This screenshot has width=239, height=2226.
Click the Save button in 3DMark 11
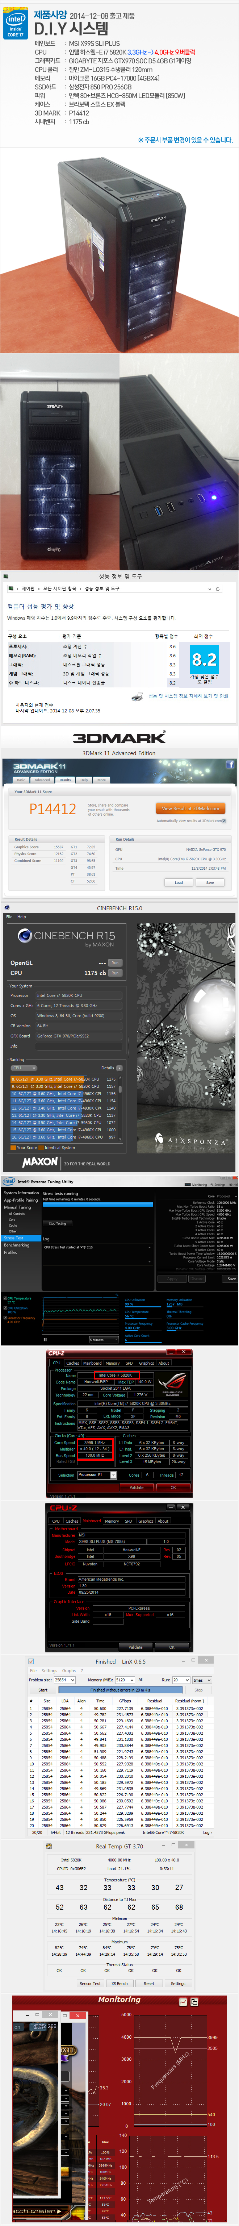tap(210, 882)
